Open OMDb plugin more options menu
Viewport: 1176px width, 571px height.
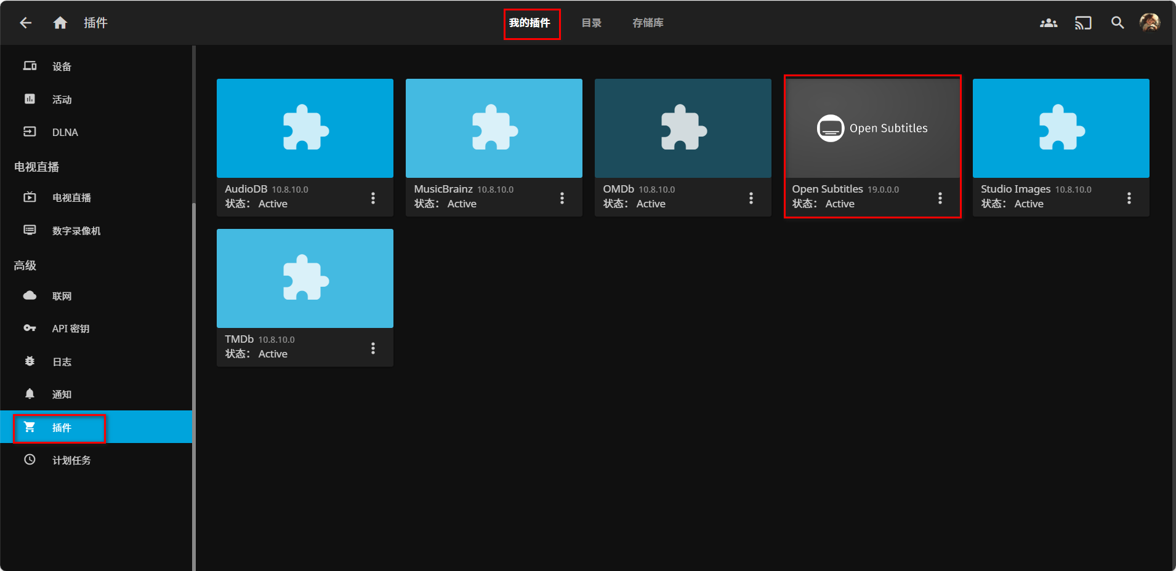click(751, 198)
